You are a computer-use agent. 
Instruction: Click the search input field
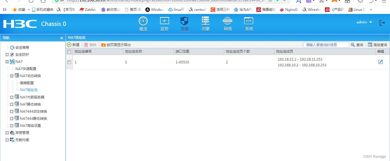click(326, 45)
